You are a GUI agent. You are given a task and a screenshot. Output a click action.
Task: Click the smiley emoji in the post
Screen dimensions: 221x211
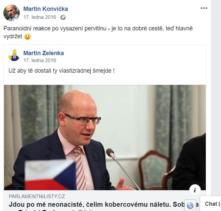(27, 37)
